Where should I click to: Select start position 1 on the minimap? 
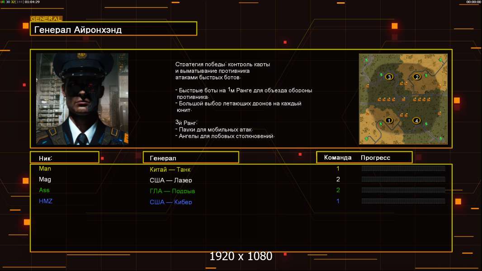(388, 121)
